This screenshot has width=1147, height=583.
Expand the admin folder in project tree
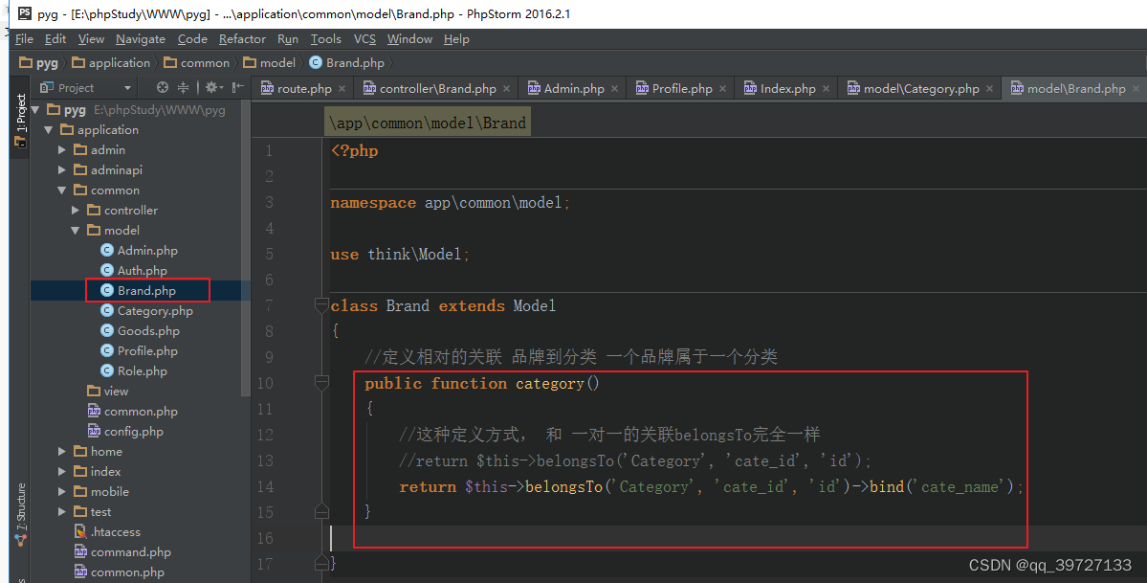pyautogui.click(x=63, y=149)
